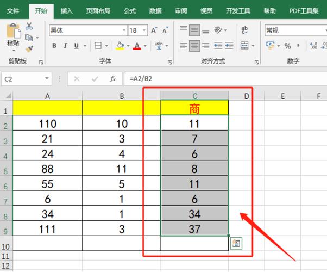The height and width of the screenshot is (272, 327).
Task: Apply comma style
Action: tap(298, 46)
